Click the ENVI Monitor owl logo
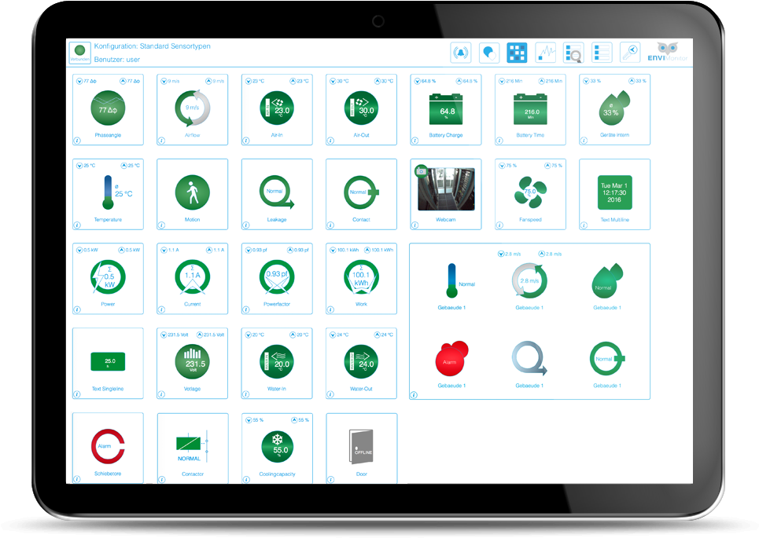759x538 pixels. click(668, 52)
